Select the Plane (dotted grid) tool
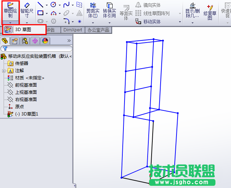Screen dimensions: 231x188 (79, 5)
